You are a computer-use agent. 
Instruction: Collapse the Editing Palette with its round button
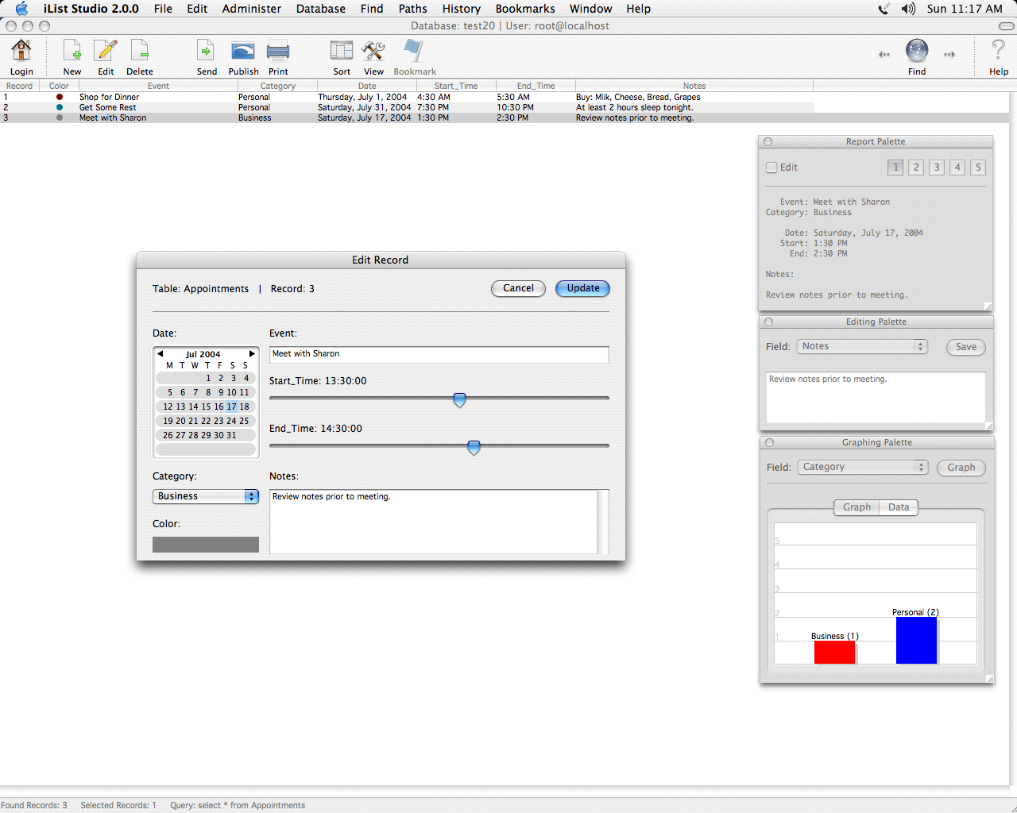(x=768, y=322)
